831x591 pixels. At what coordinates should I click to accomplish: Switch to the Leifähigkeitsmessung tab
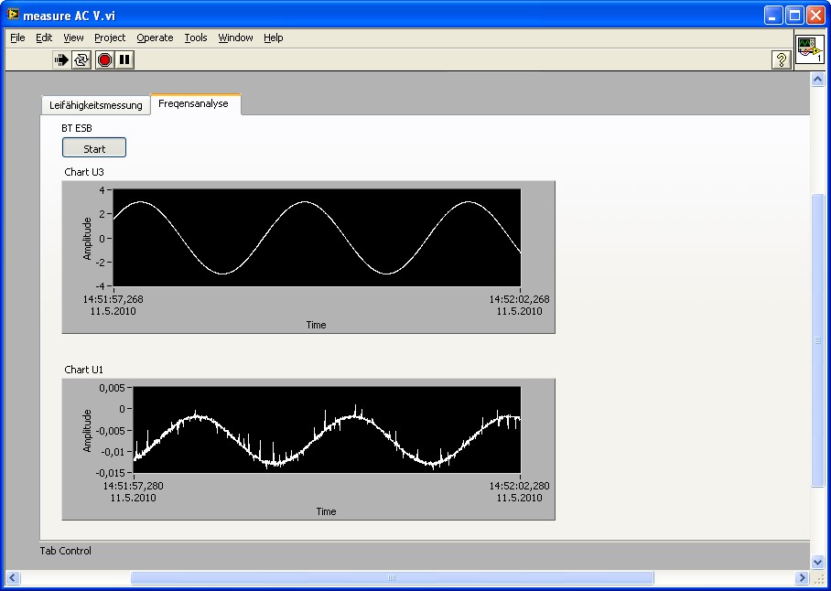[96, 105]
